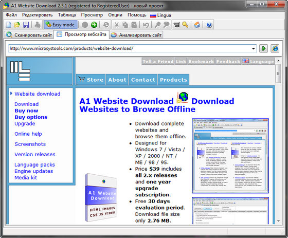The image size is (288, 238).
Task: Click the Language packs sidebar link
Action: (x=34, y=164)
